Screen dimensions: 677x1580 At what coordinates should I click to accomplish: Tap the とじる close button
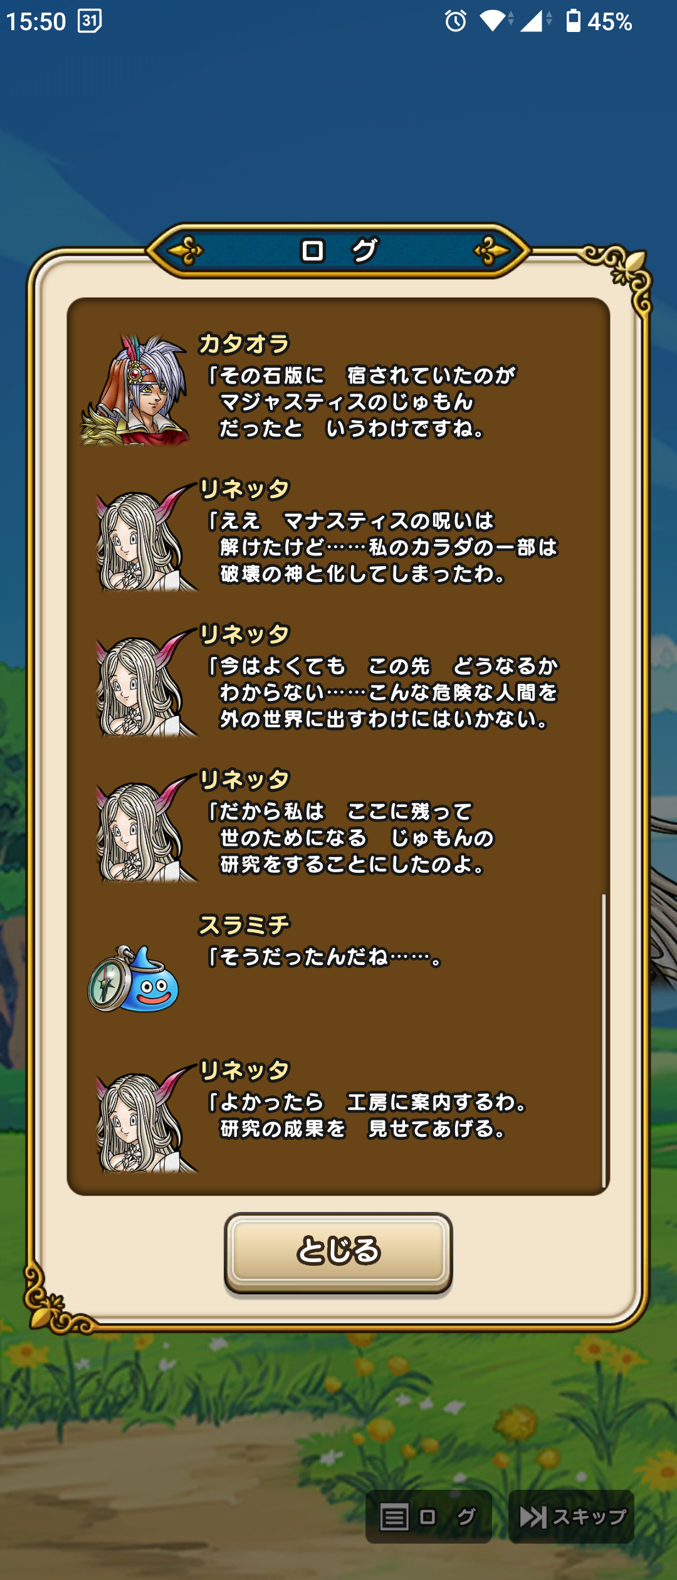(338, 1252)
